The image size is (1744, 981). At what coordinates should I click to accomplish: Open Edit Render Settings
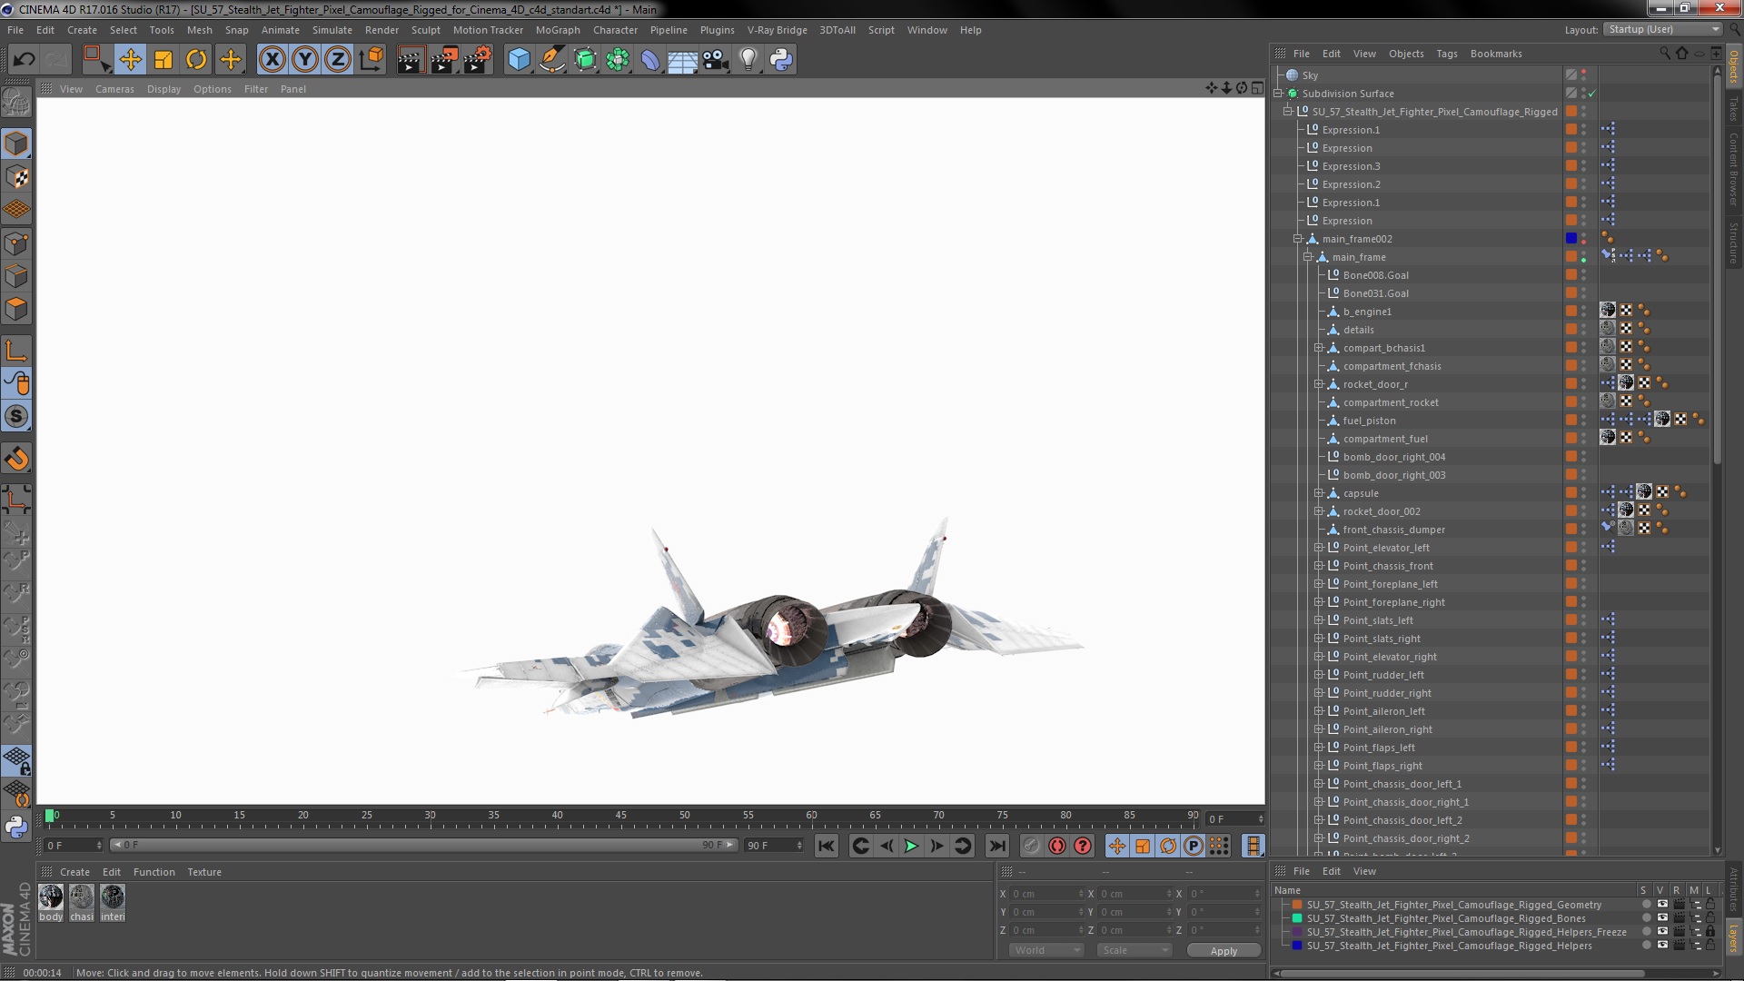coord(478,60)
